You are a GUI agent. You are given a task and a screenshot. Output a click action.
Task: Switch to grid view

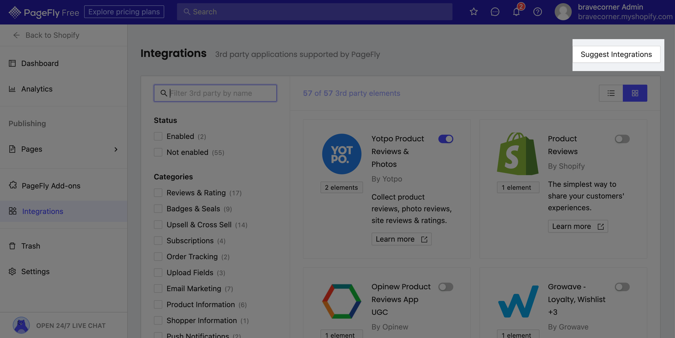coord(635,93)
